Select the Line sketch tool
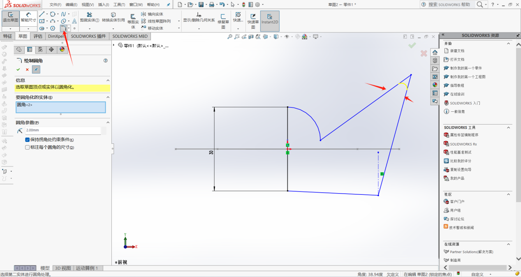The image size is (521, 277). pyautogui.click(x=42, y=14)
